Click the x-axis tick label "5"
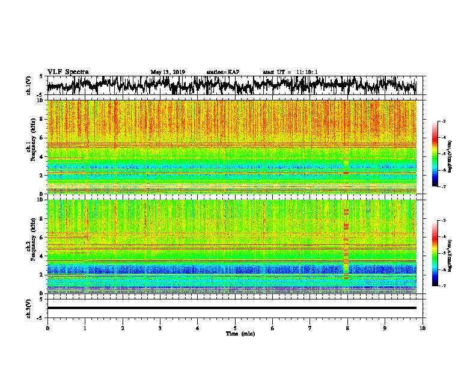This screenshot has height=368, width=476. (235, 328)
